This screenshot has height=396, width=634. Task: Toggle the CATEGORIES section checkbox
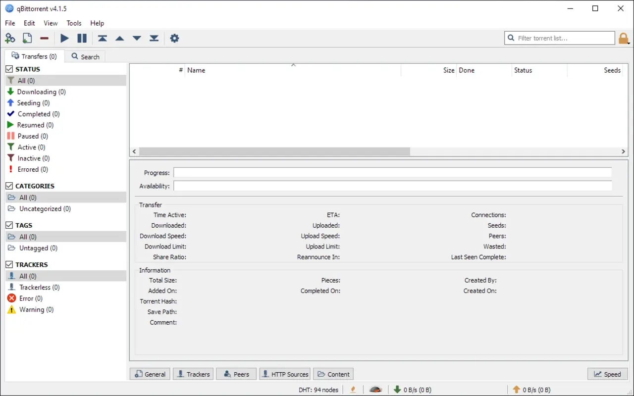click(8, 186)
